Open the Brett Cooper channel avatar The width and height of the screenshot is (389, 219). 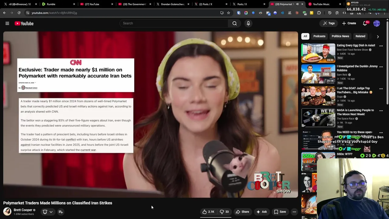tap(7, 211)
